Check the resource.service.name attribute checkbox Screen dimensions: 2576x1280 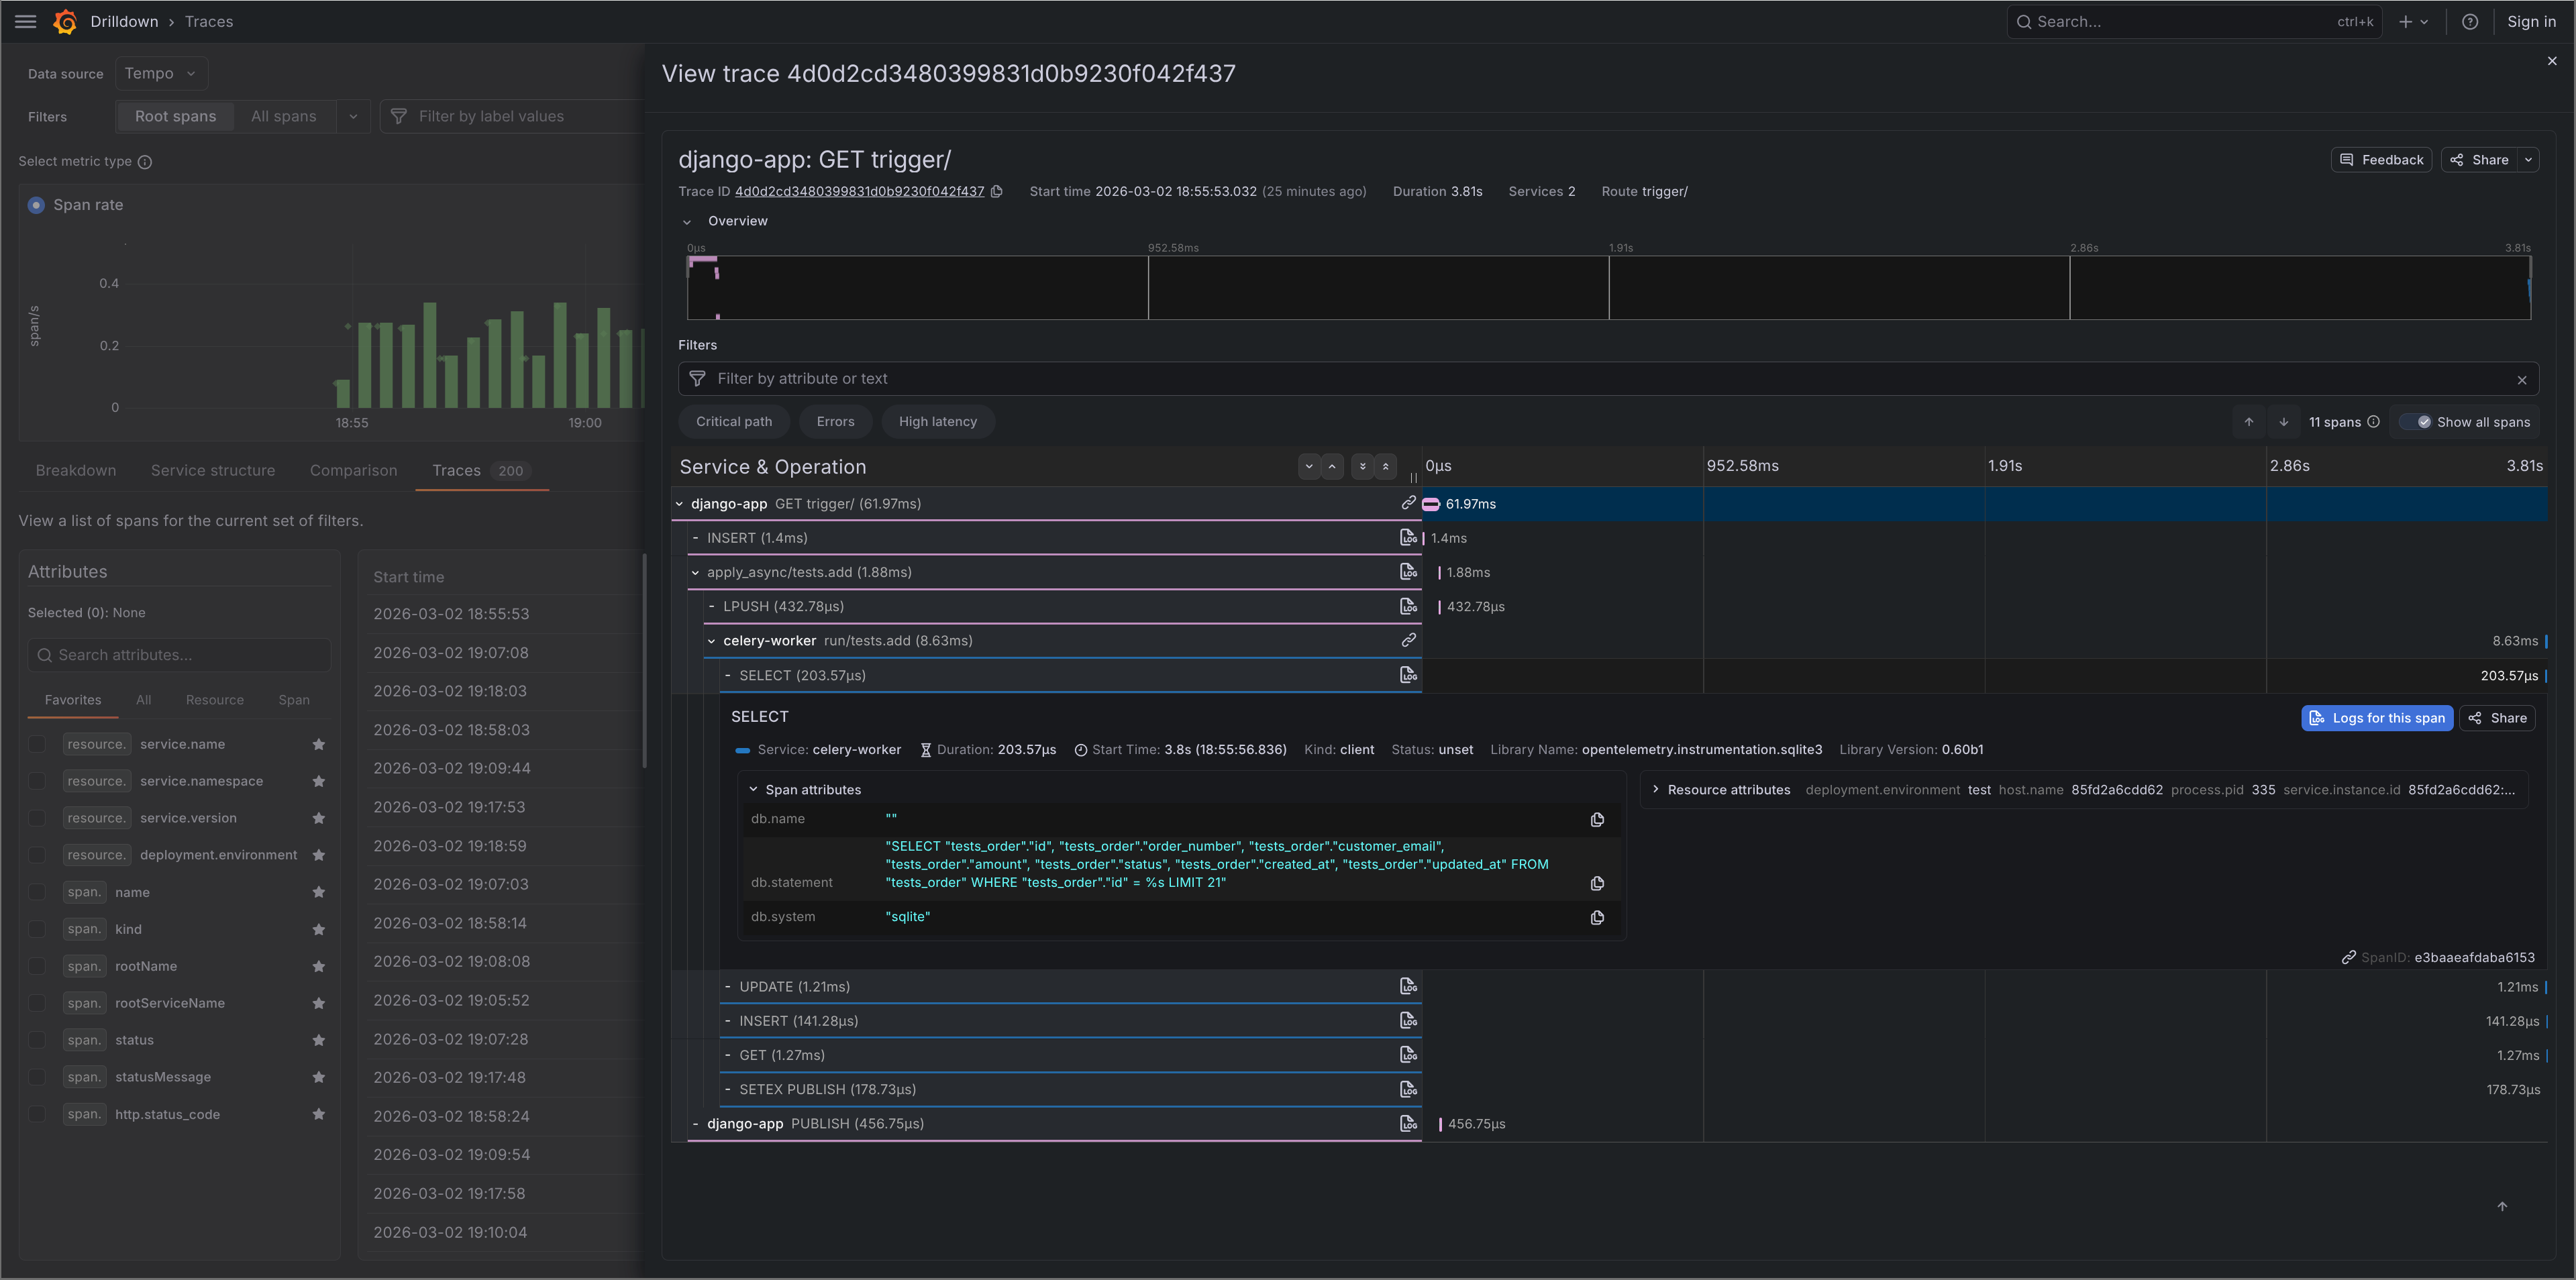click(37, 744)
